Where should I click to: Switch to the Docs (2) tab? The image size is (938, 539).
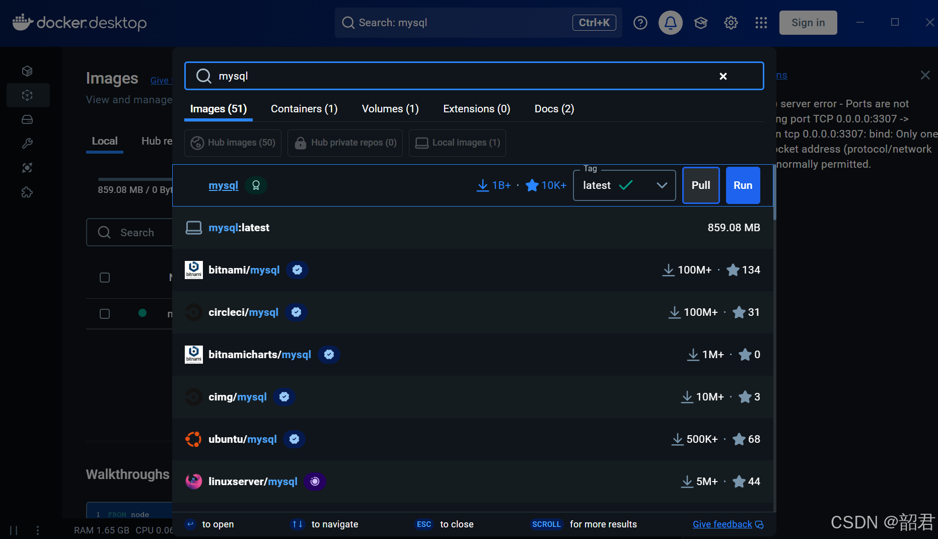(554, 109)
